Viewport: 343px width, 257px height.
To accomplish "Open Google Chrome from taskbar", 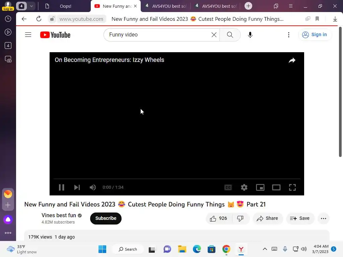I will (226, 249).
